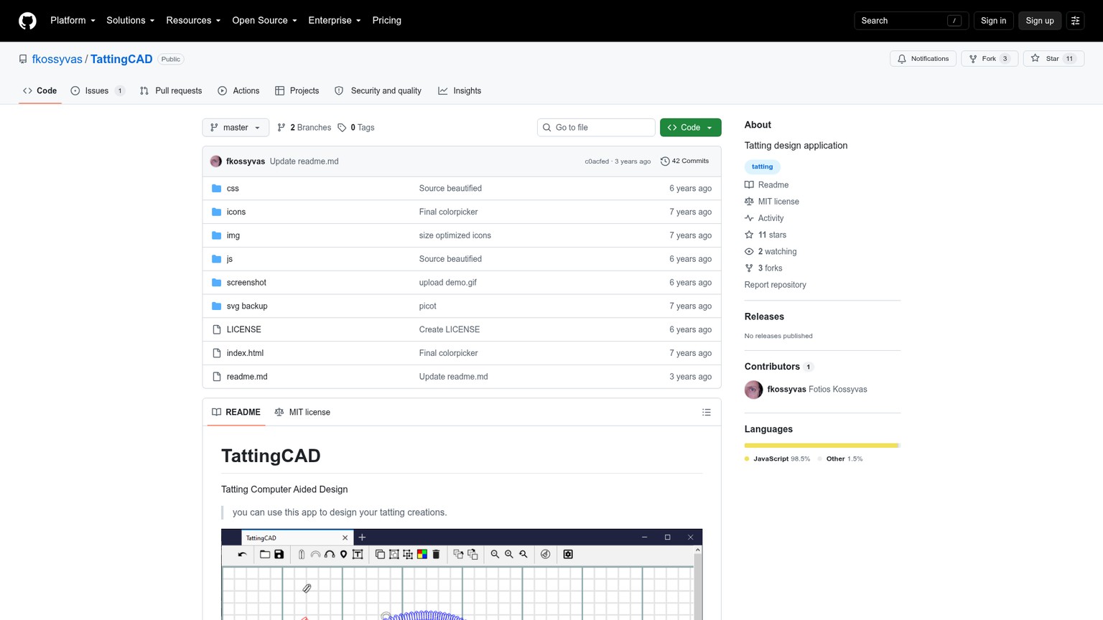
Task: Open the screenshot folder
Action: [x=246, y=283]
